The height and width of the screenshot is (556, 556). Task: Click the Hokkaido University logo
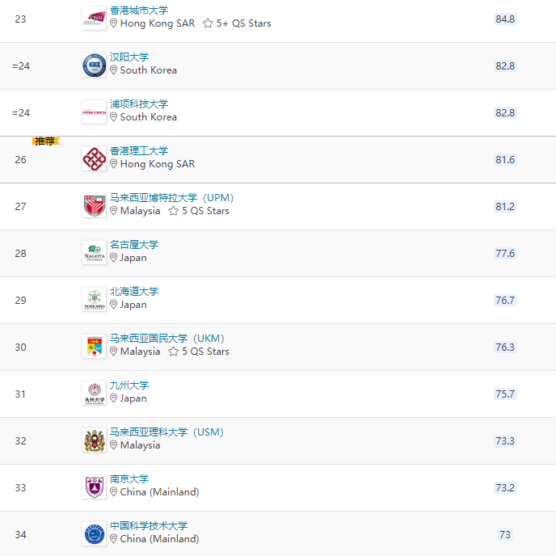pyautogui.click(x=94, y=299)
